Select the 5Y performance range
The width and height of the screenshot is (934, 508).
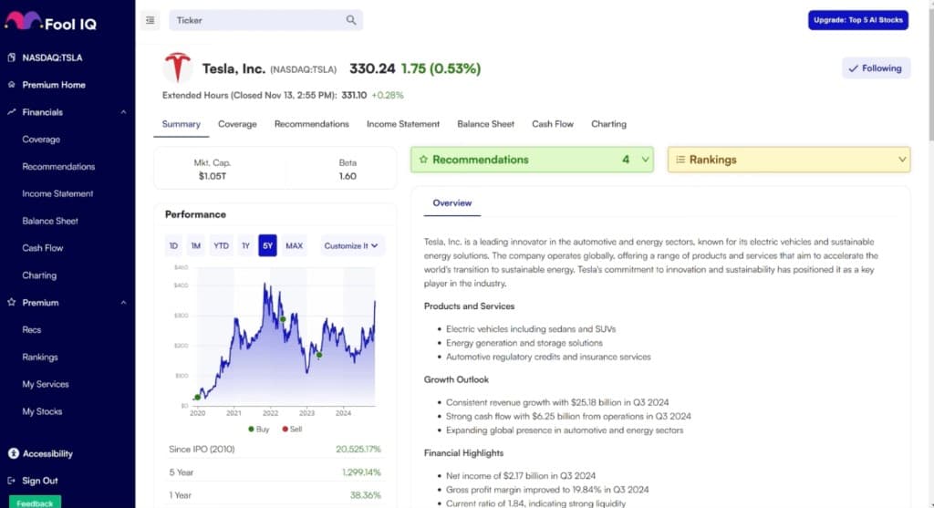[267, 245]
